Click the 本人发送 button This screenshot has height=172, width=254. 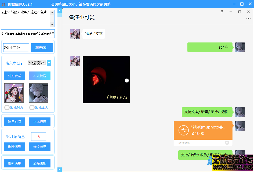coord(39,76)
